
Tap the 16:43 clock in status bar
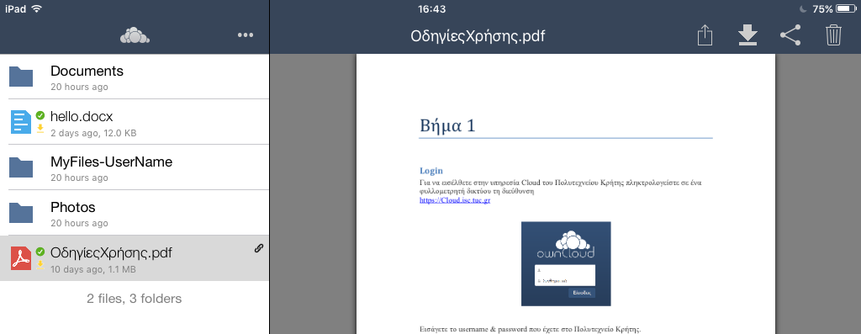(431, 8)
